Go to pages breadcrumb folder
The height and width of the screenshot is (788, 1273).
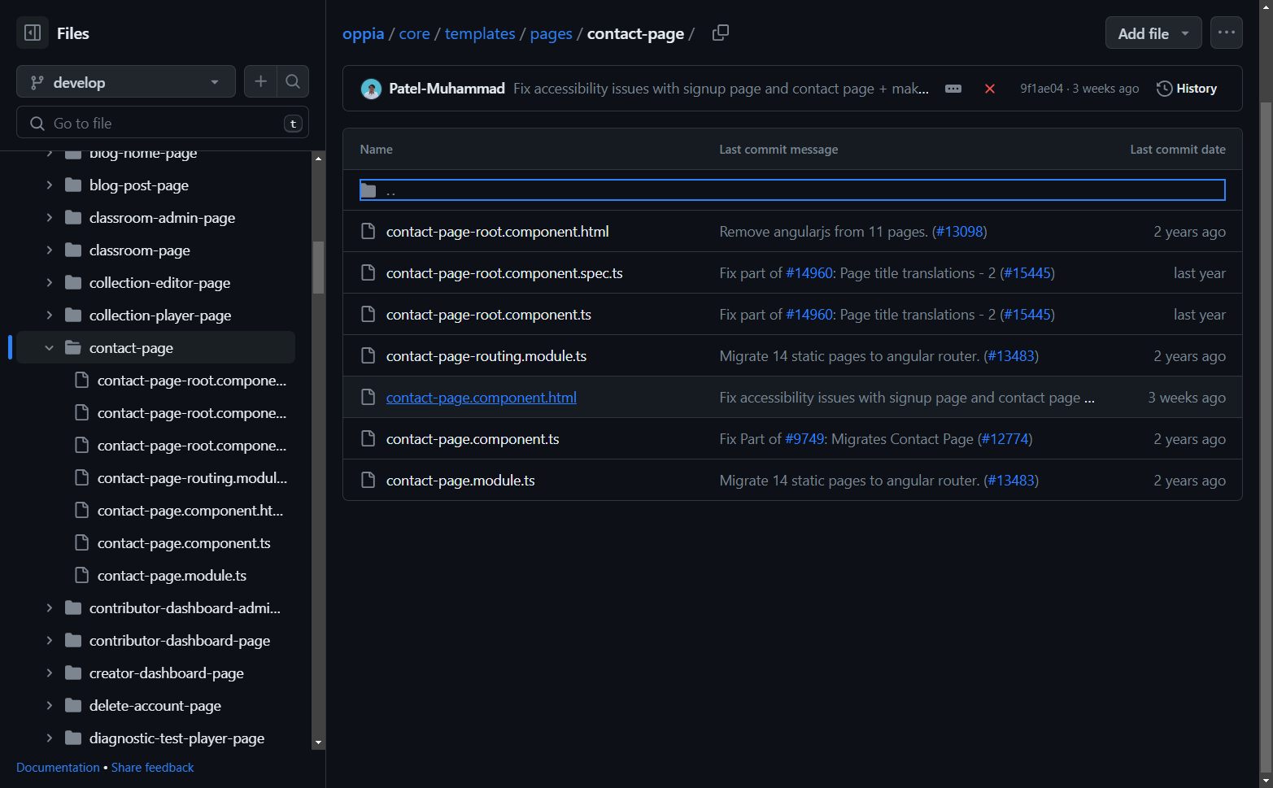[x=551, y=33]
